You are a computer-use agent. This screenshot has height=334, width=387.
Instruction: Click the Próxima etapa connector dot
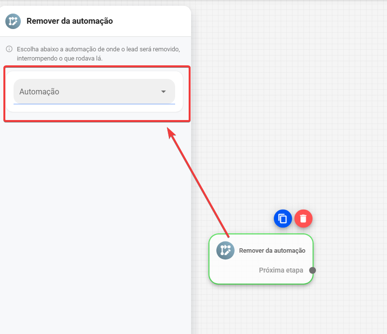tap(313, 270)
